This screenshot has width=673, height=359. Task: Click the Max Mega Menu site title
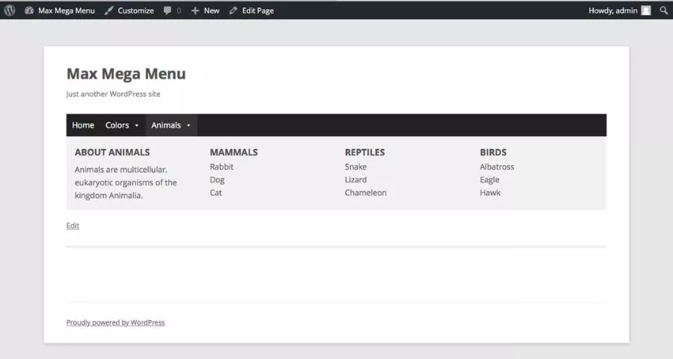tap(126, 73)
